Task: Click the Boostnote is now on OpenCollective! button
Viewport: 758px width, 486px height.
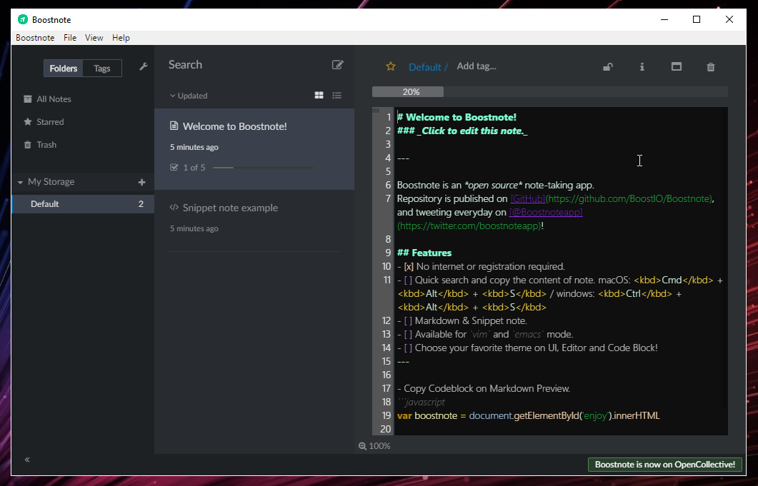Action: (x=664, y=465)
